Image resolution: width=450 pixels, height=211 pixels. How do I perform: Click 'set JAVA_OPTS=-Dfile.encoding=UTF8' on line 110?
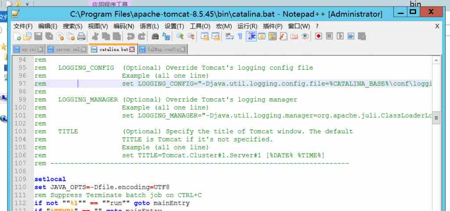[x=102, y=187]
